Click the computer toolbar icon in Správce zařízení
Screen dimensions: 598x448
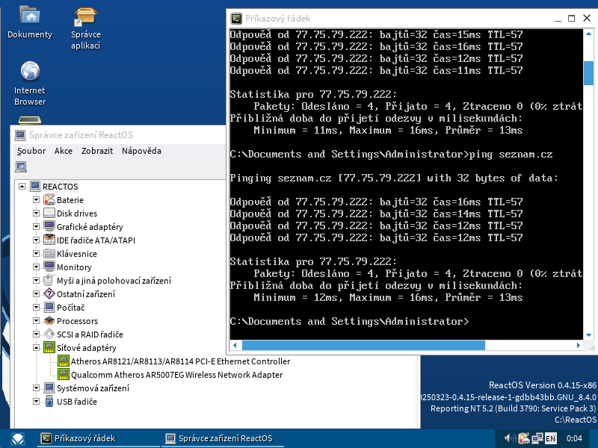(x=22, y=167)
